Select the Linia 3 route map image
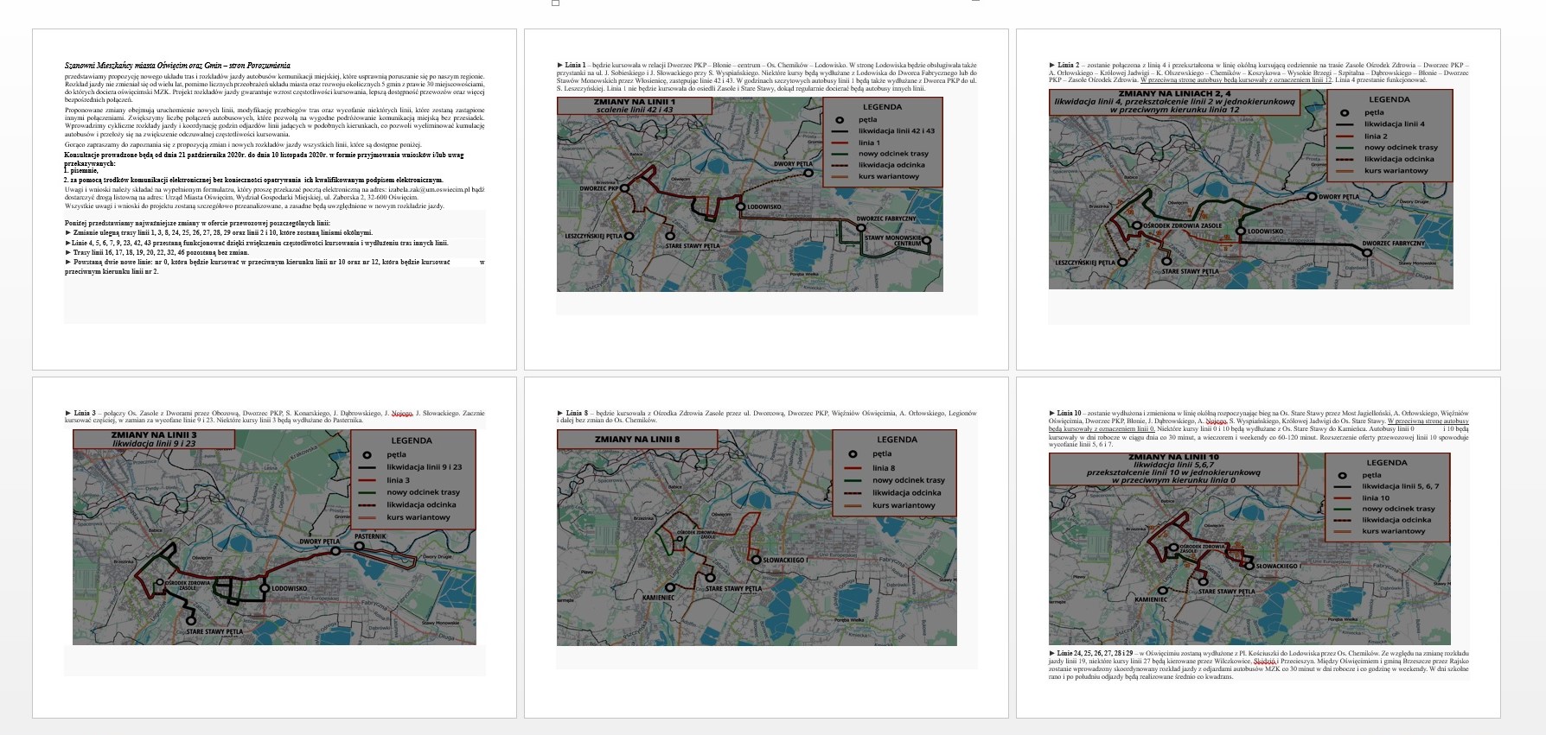This screenshot has height=735, width=1546. tap(274, 537)
